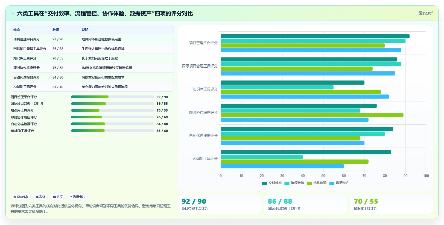Click table value 86 / 88

(58, 49)
